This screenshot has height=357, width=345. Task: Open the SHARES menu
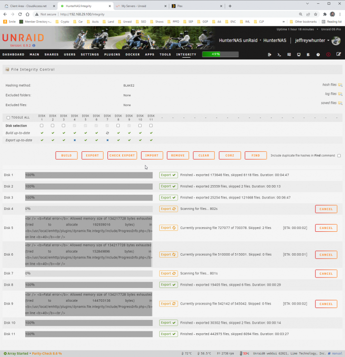coord(51,55)
